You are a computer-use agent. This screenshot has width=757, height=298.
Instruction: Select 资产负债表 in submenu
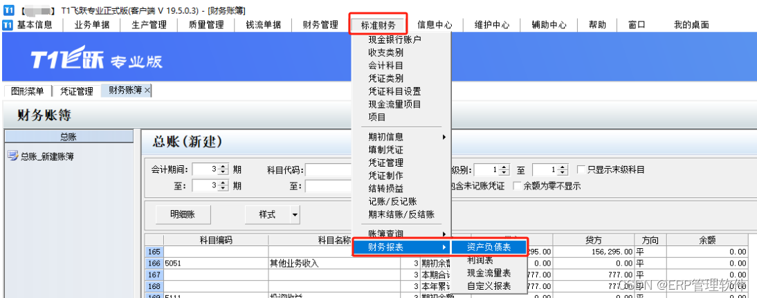[x=489, y=247]
